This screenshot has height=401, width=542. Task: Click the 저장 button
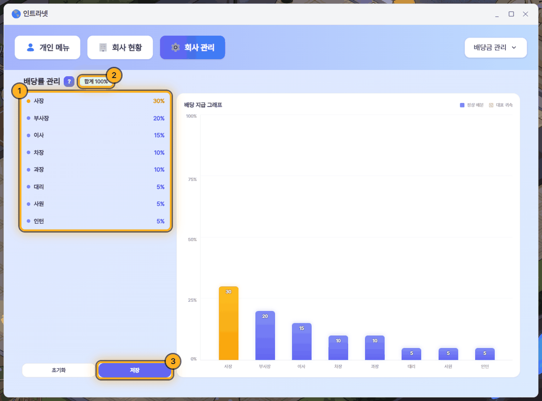coord(135,370)
